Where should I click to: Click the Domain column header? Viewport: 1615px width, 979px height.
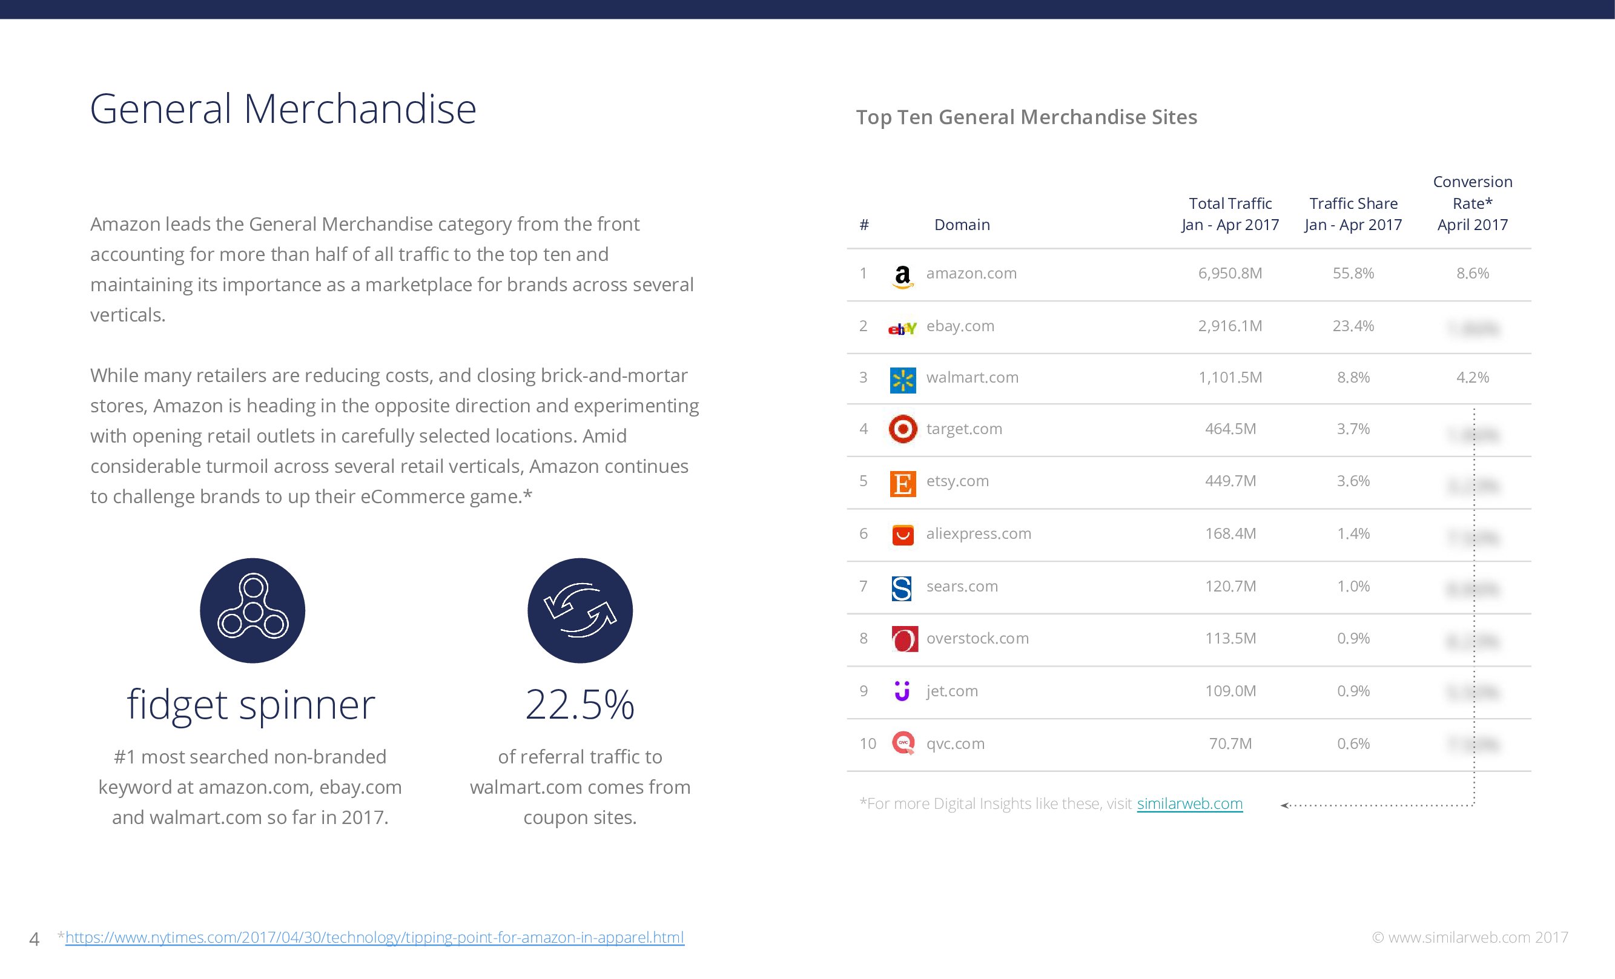pyautogui.click(x=962, y=225)
